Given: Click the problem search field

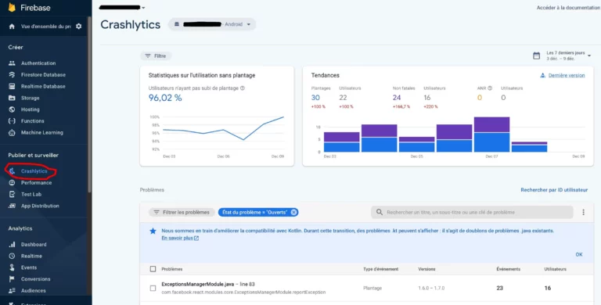Looking at the screenshot, I should (472, 212).
